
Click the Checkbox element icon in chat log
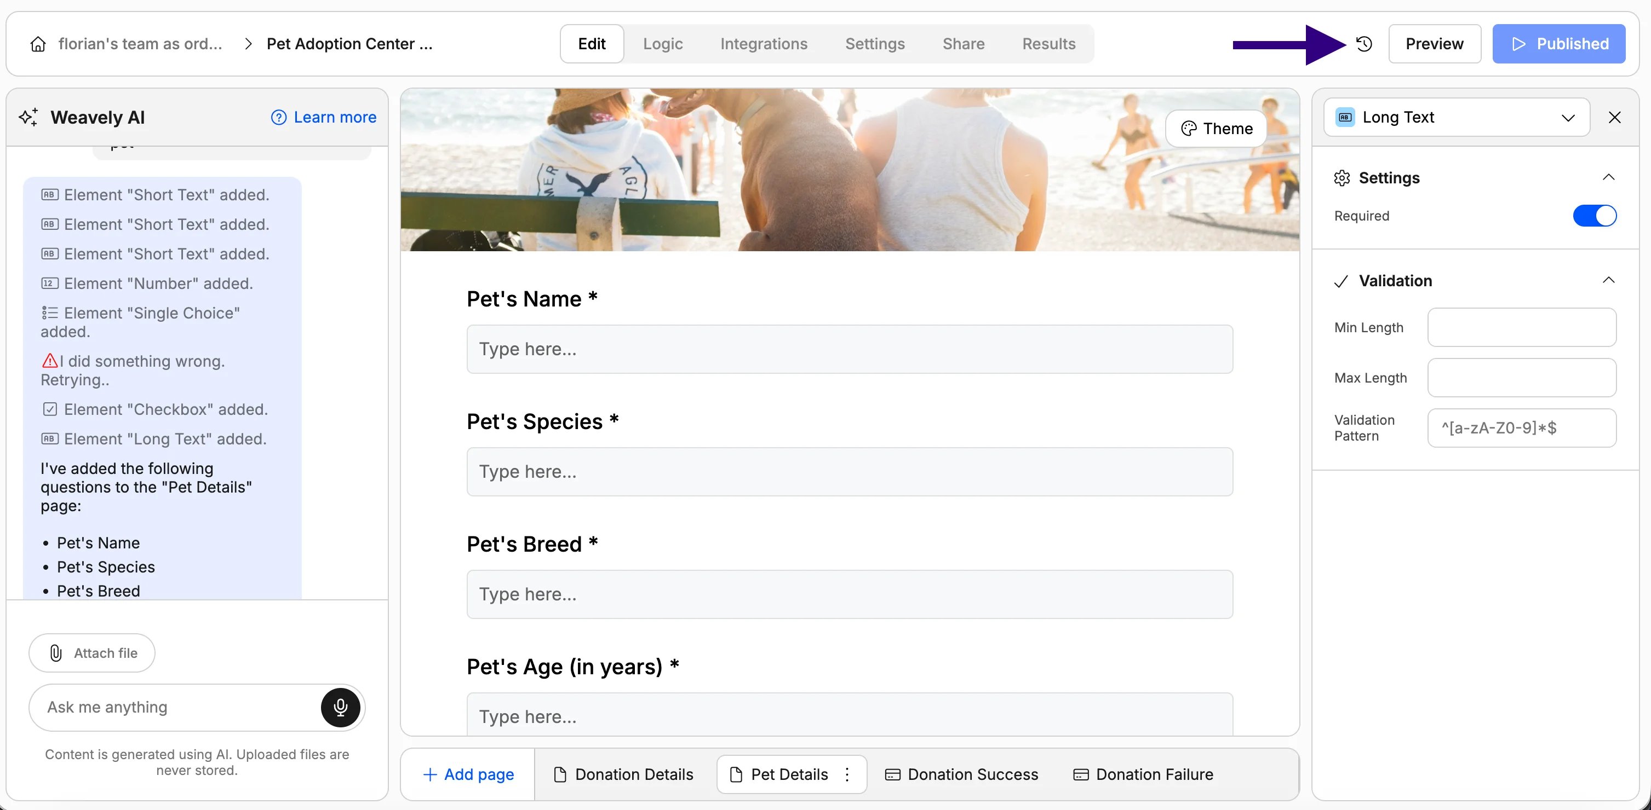pos(49,409)
